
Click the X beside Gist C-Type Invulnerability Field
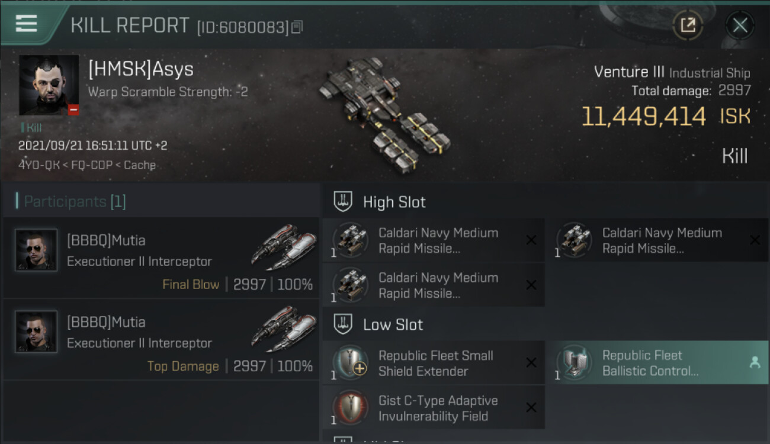(x=531, y=407)
